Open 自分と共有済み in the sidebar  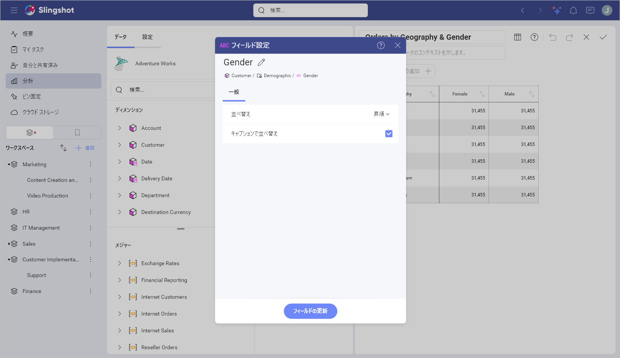[x=53, y=65]
